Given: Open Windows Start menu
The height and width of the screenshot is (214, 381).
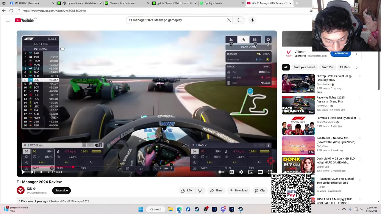Looking at the screenshot, I should click(141, 209).
